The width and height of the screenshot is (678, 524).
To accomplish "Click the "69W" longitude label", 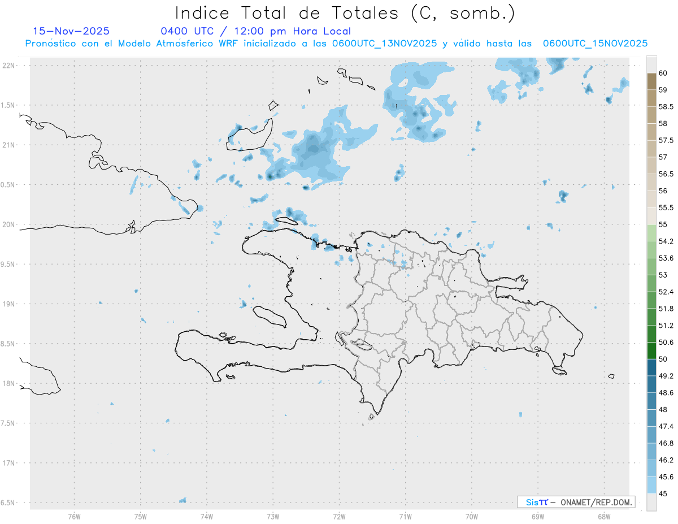I will click(538, 516).
